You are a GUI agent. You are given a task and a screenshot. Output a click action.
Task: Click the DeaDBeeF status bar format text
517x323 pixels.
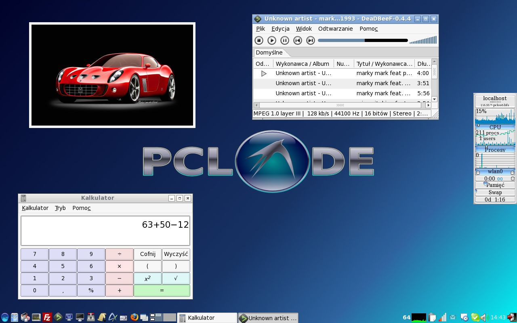[x=341, y=113]
